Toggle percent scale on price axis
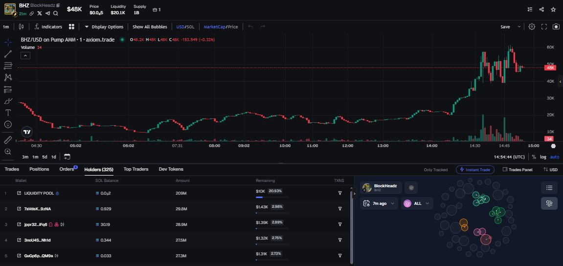563x266 pixels. click(534, 157)
